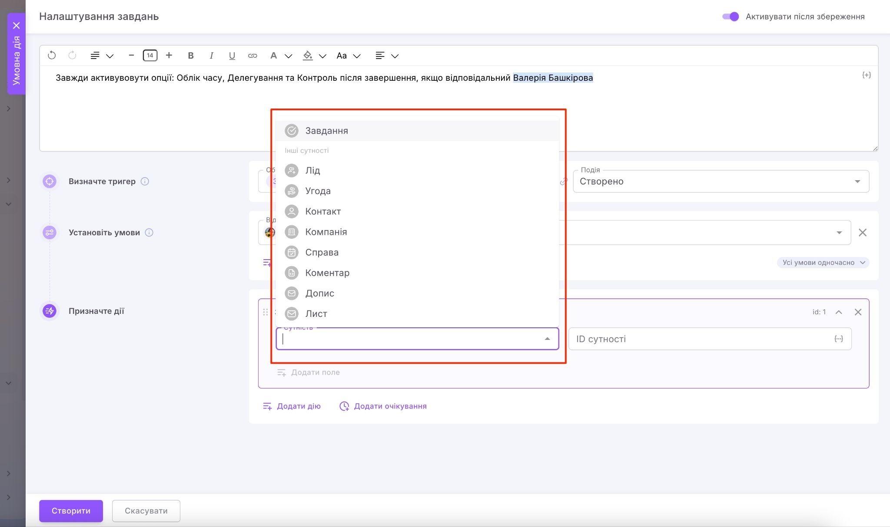This screenshot has width=890, height=527.
Task: Click the insert variable icon in editor
Action: pos(866,75)
